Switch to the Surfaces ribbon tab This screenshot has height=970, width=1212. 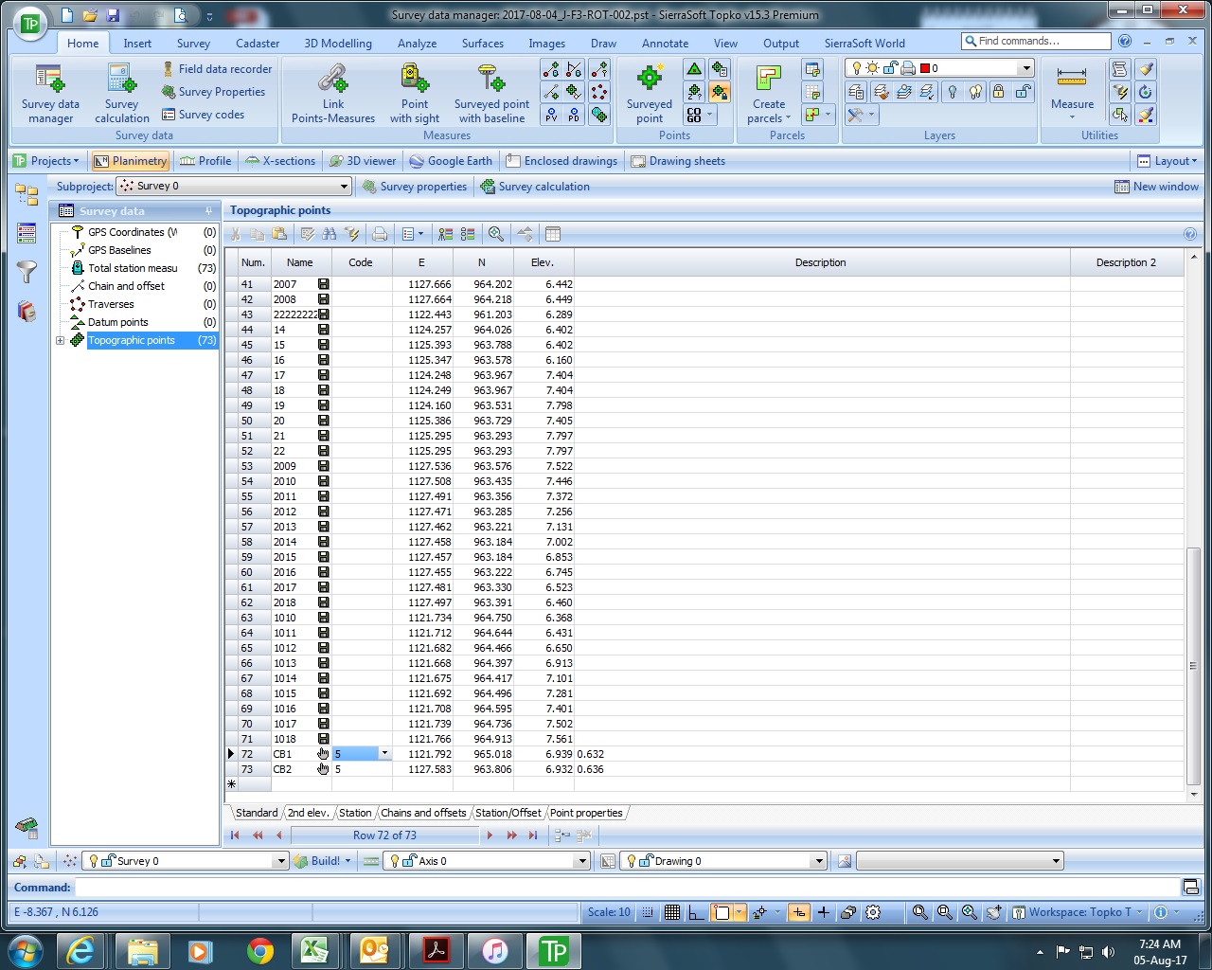482,43
